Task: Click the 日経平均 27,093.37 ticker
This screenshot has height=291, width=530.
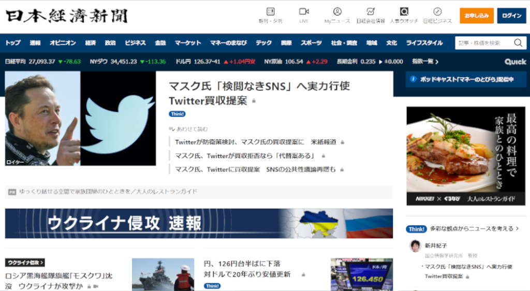Action: pos(43,62)
